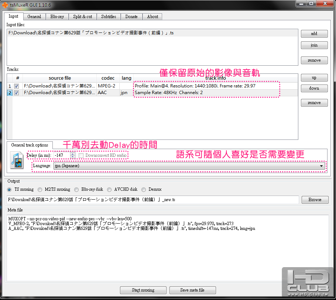Maximize the tsMuxeR window
This screenshot has width=336, height=300.
click(311, 3)
